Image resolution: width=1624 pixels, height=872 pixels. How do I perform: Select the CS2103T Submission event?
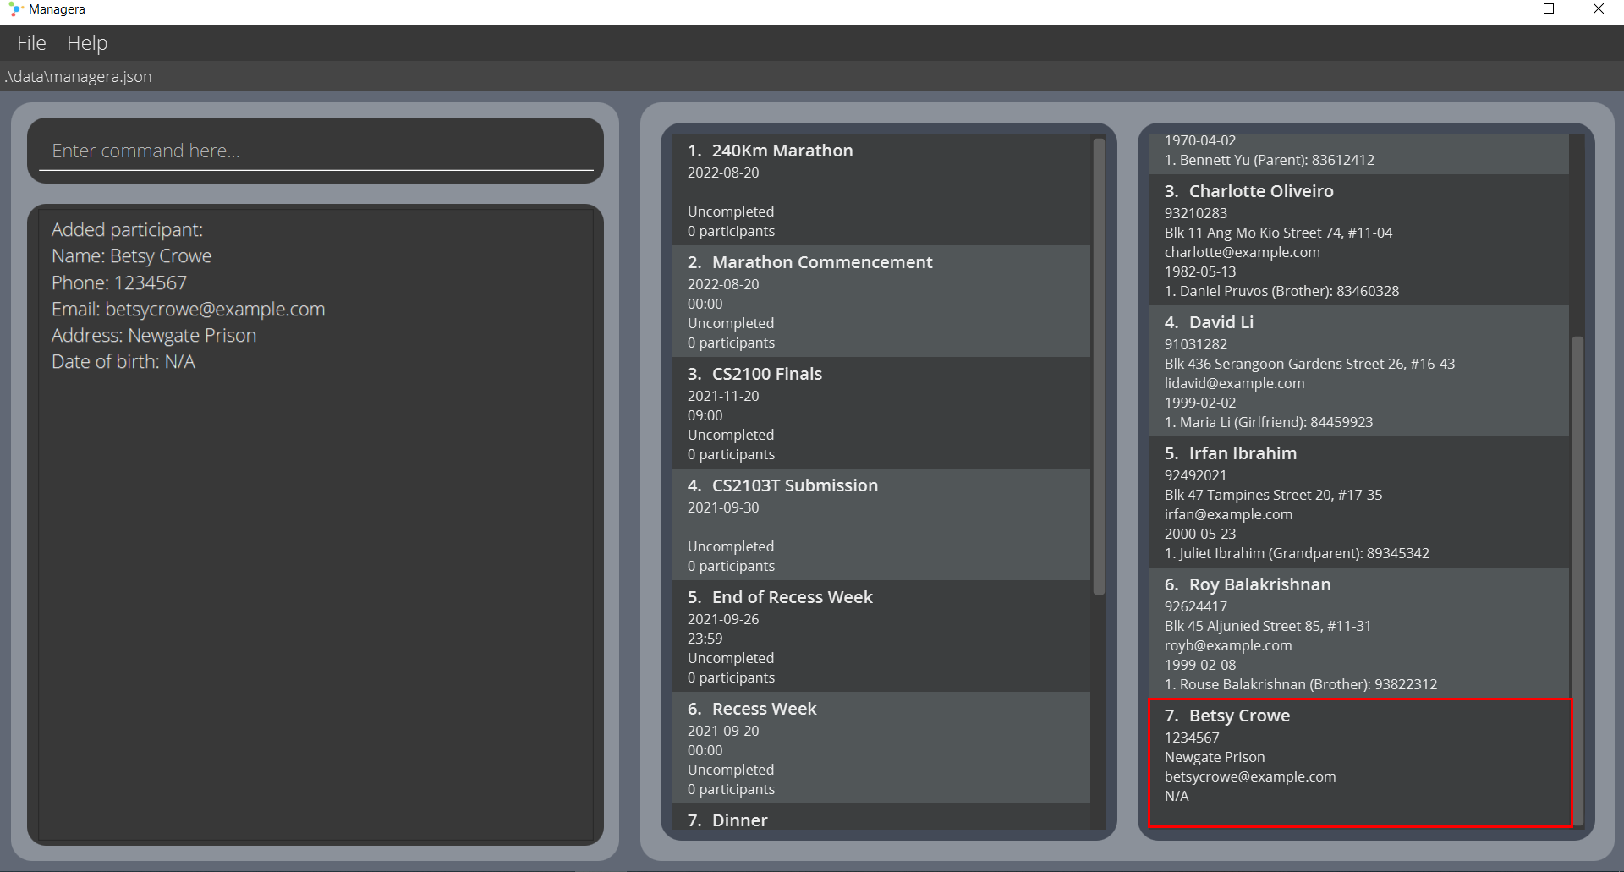(x=881, y=524)
